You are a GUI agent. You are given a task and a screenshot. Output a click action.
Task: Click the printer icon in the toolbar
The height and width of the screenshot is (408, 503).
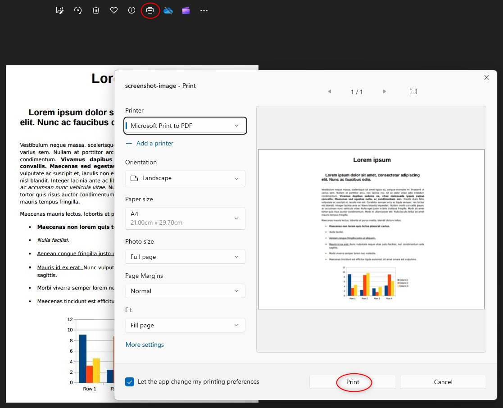[x=150, y=10]
